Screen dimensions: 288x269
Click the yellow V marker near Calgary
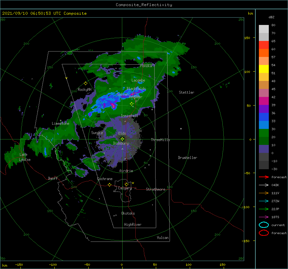(x=133, y=183)
